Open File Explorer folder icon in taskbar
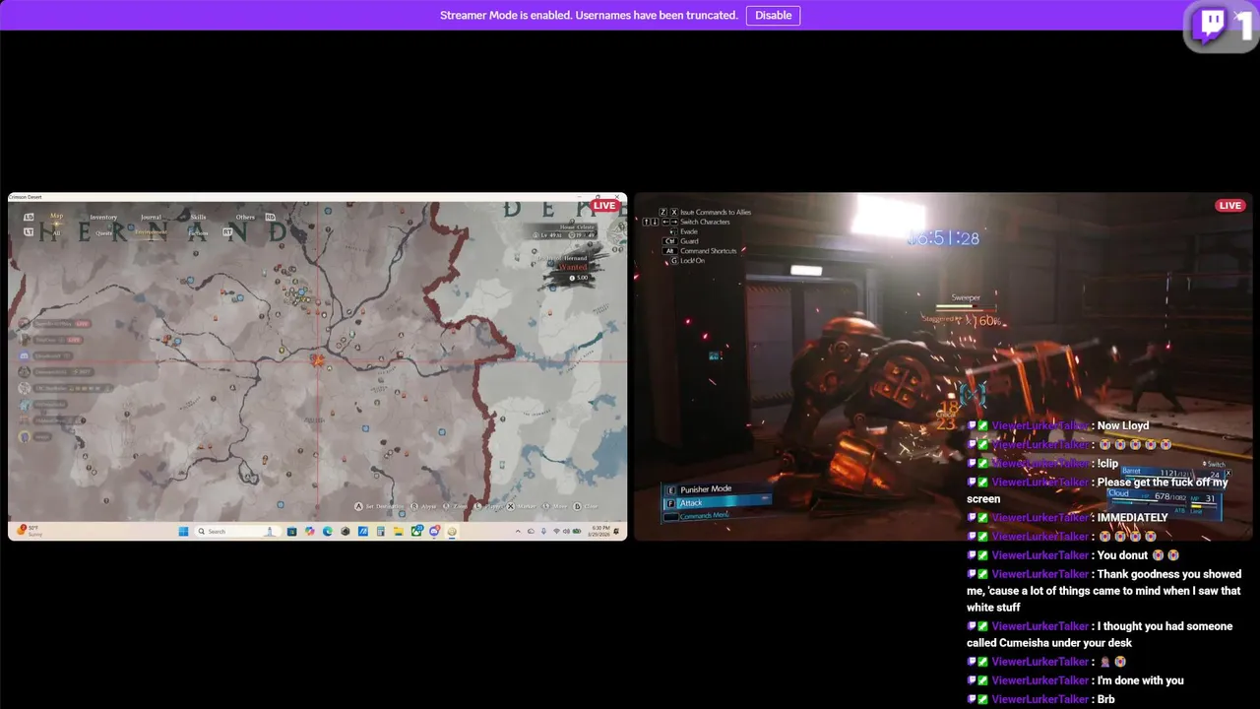 tap(398, 532)
